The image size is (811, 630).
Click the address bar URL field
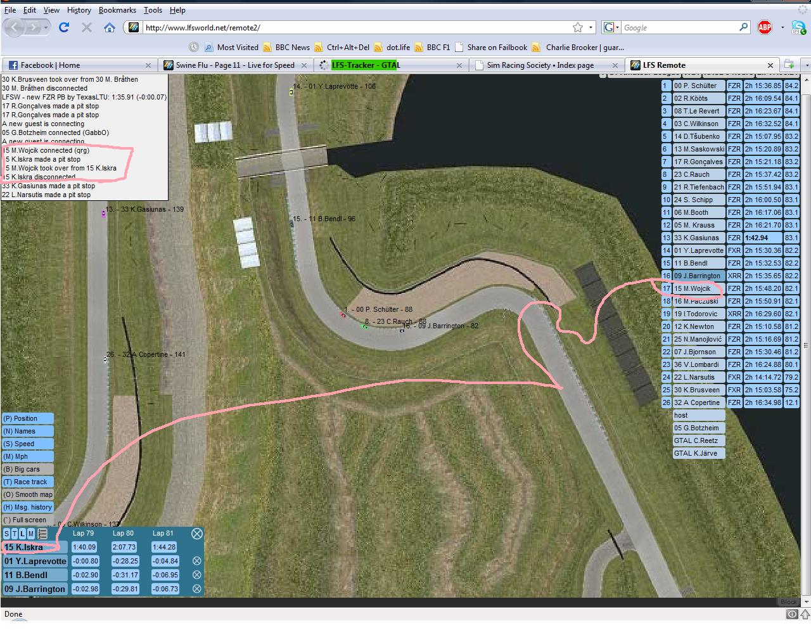click(x=355, y=27)
